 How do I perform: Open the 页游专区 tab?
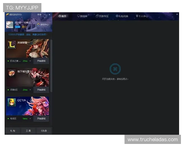(x=102, y=16)
